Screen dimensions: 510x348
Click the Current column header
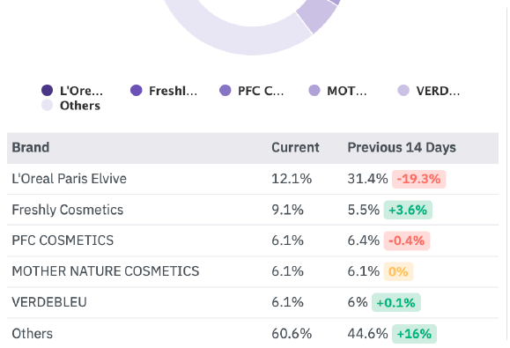coord(295,148)
